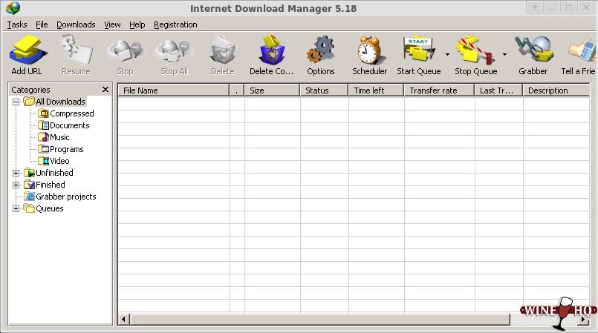Screen dimensions: 598x333
Task: Sort by Transfer rate column header
Action: (x=439, y=90)
